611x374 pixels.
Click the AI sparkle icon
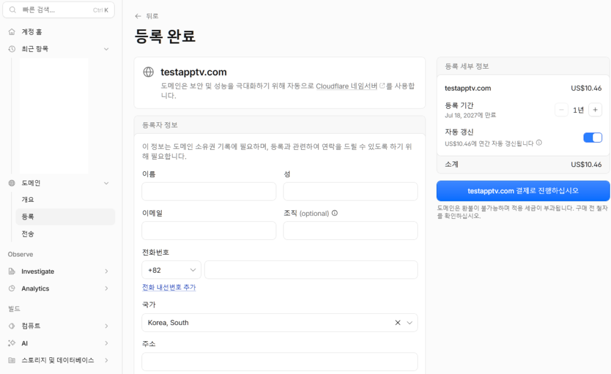tap(12, 343)
